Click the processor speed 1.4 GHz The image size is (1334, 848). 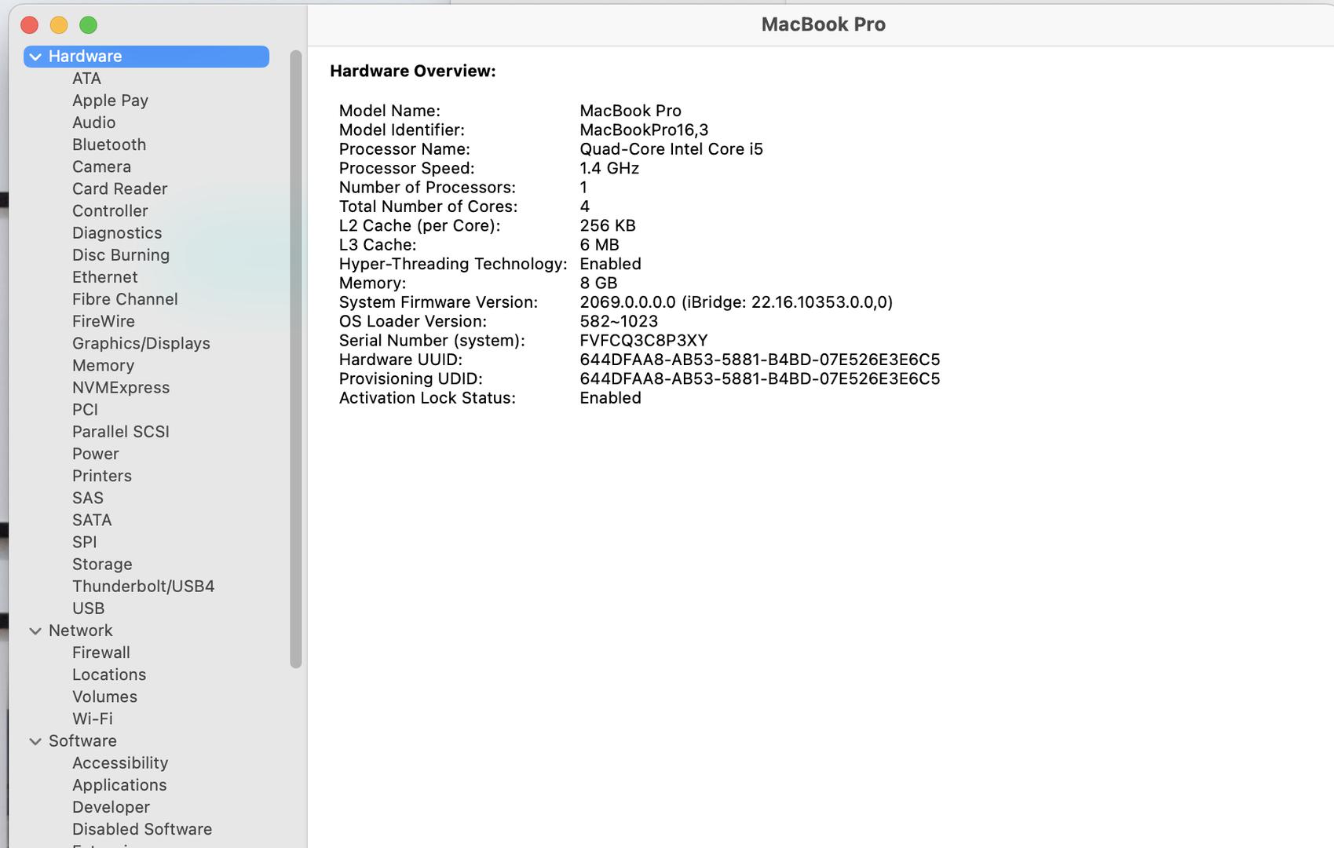pos(609,168)
